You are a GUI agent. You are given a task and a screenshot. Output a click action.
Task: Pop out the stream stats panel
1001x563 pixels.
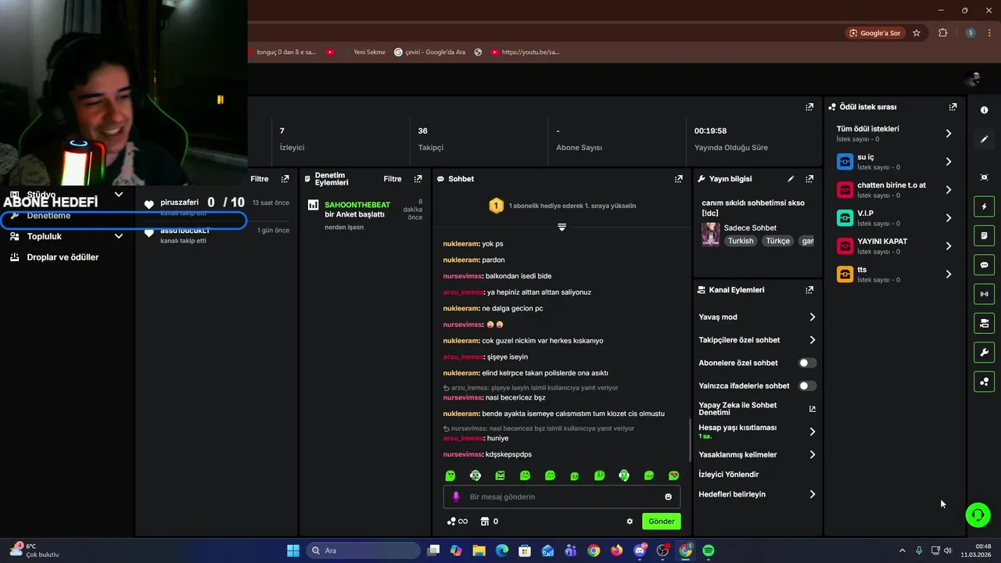[x=809, y=107]
